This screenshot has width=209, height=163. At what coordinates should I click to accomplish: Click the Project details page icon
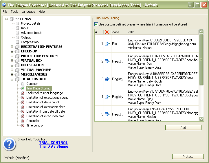tap(17, 23)
